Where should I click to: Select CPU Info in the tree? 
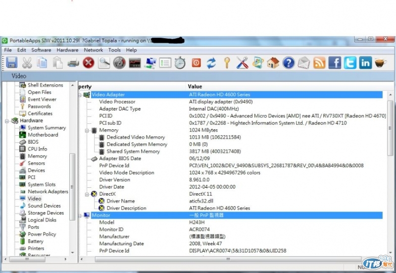click(x=38, y=149)
